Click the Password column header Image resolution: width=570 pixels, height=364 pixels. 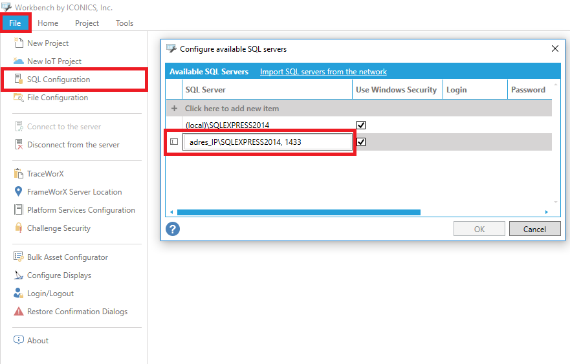[530, 90]
